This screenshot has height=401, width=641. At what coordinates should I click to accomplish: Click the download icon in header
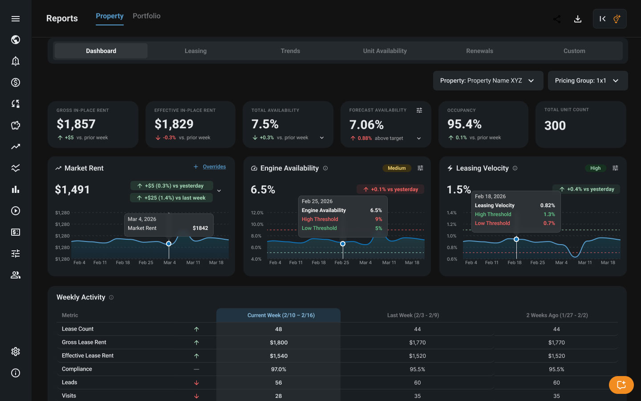tap(578, 19)
